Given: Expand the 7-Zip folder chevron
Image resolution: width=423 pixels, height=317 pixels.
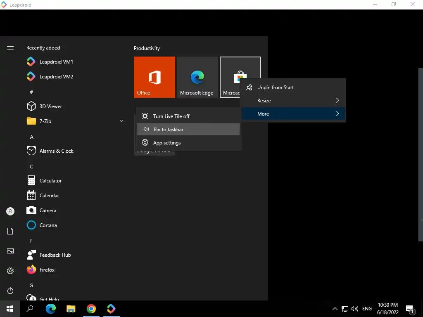Looking at the screenshot, I should pos(121,121).
